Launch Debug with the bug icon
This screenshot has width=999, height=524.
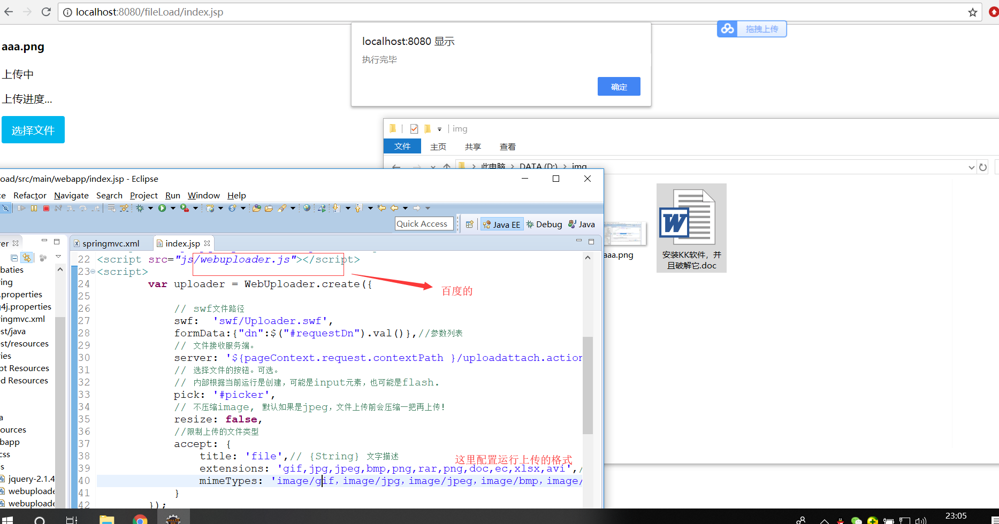click(140, 208)
